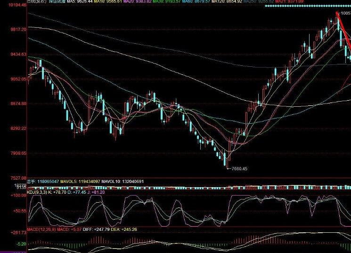Click the 7909.65 price axis value

(18, 153)
